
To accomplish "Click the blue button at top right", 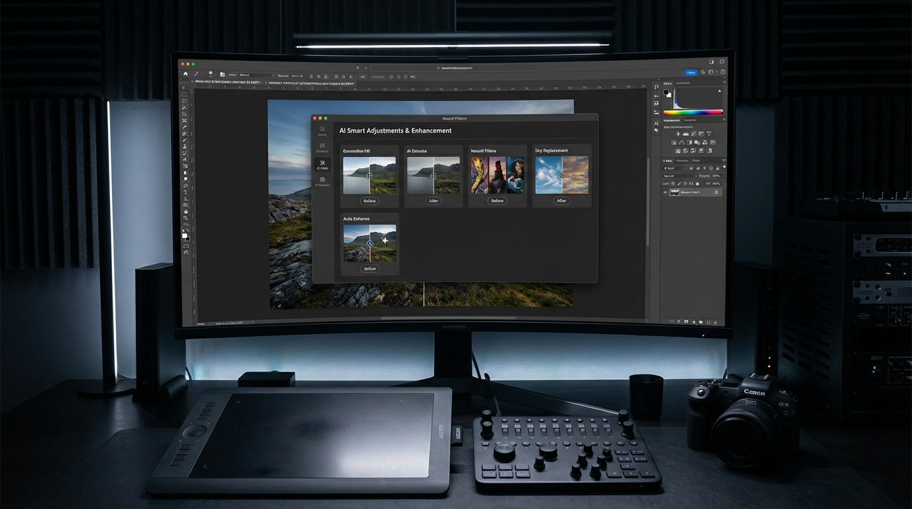I will [x=691, y=72].
